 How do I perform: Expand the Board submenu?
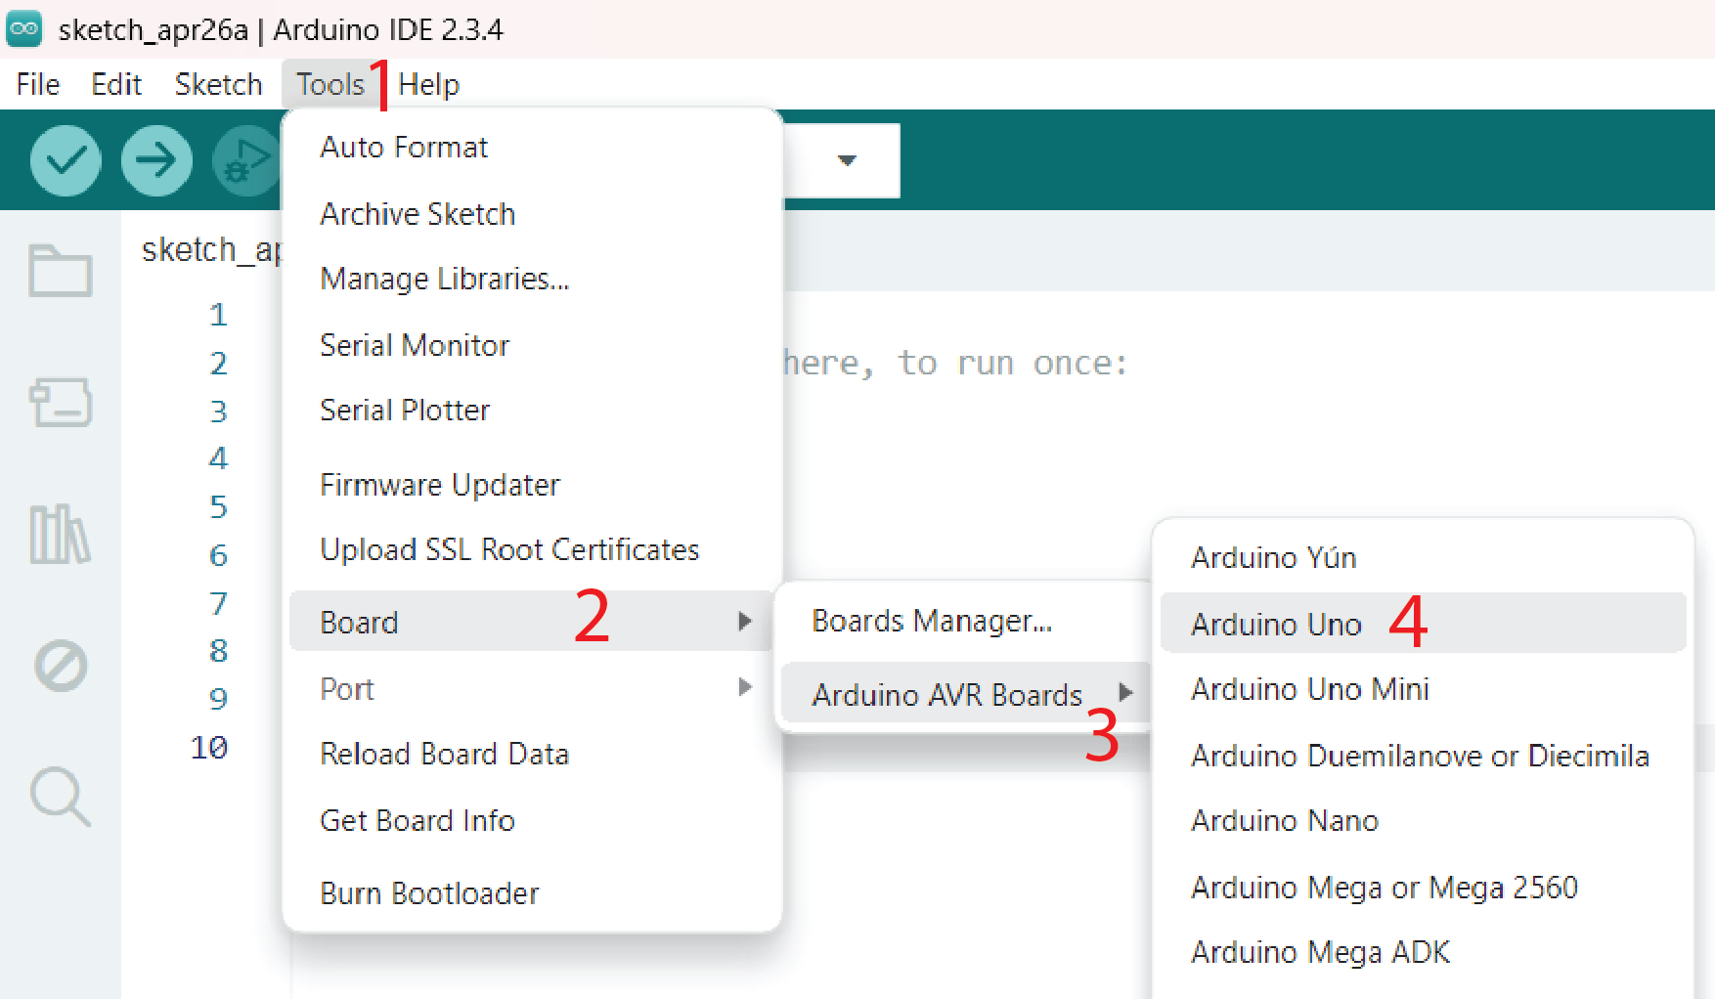[531, 622]
